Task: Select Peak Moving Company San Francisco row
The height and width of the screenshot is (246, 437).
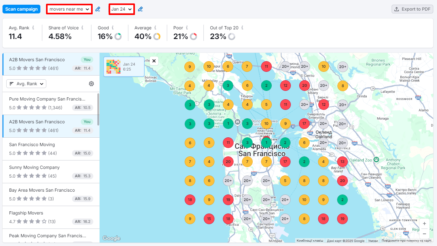Action: coord(51,236)
